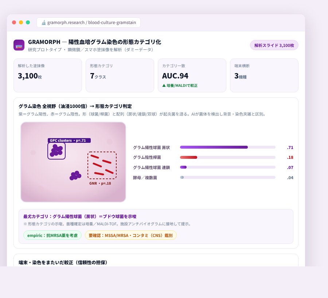Screen dimensions: 328x298
Task: Click the .07 probability value
Action: [290, 168]
